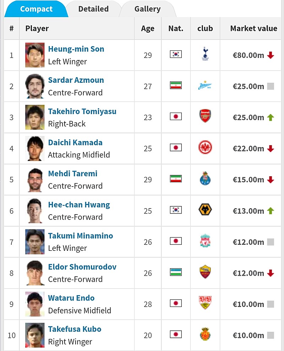Click the Wolverhampton Wanderers wolf crest
Image resolution: width=284 pixels, height=351 pixels.
coord(205,210)
